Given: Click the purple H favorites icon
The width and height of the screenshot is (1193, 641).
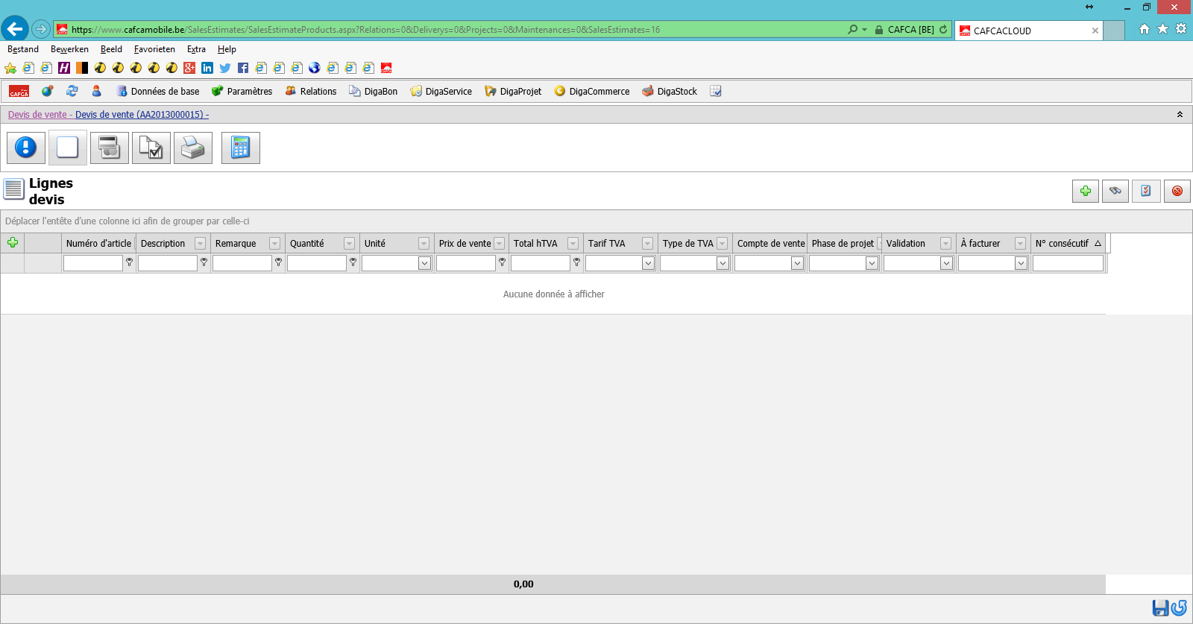Looking at the screenshot, I should coord(64,68).
